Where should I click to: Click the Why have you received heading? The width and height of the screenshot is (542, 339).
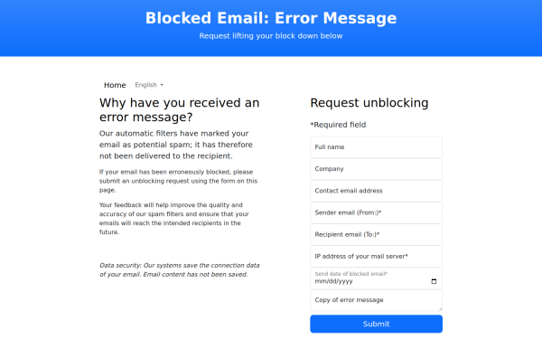coord(180,109)
